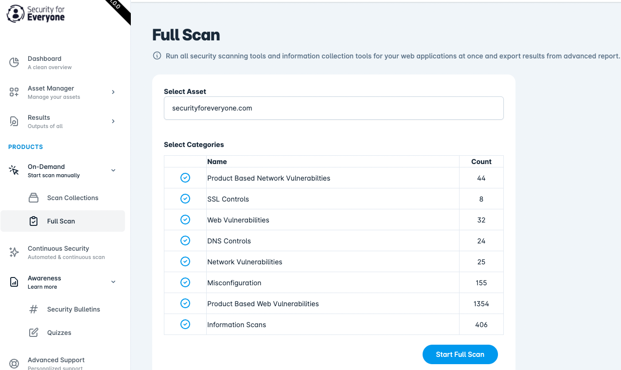
Task: Expand the Asset Manager submenu arrow
Action: tap(113, 92)
